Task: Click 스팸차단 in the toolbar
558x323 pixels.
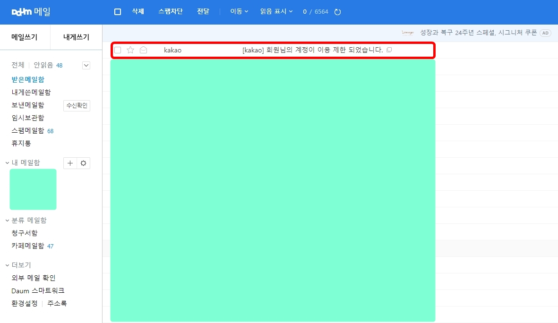Action: pos(171,11)
